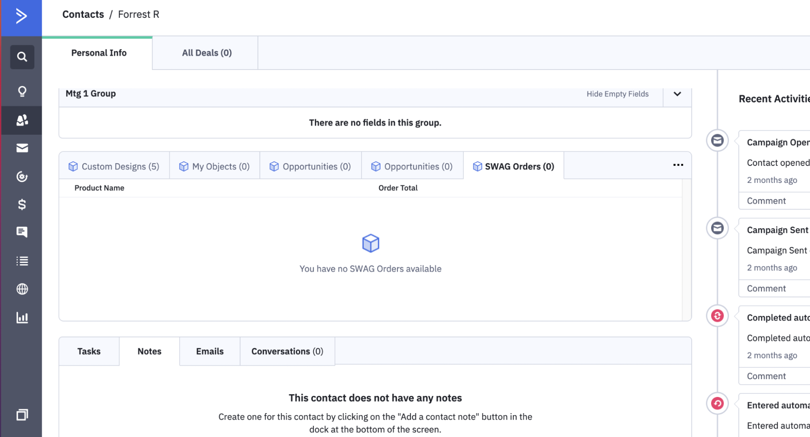
Task: Open Deals dollar sign icon
Action: pyautogui.click(x=22, y=204)
